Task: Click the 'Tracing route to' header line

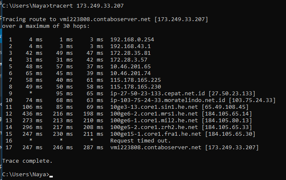Action: tap(105, 19)
